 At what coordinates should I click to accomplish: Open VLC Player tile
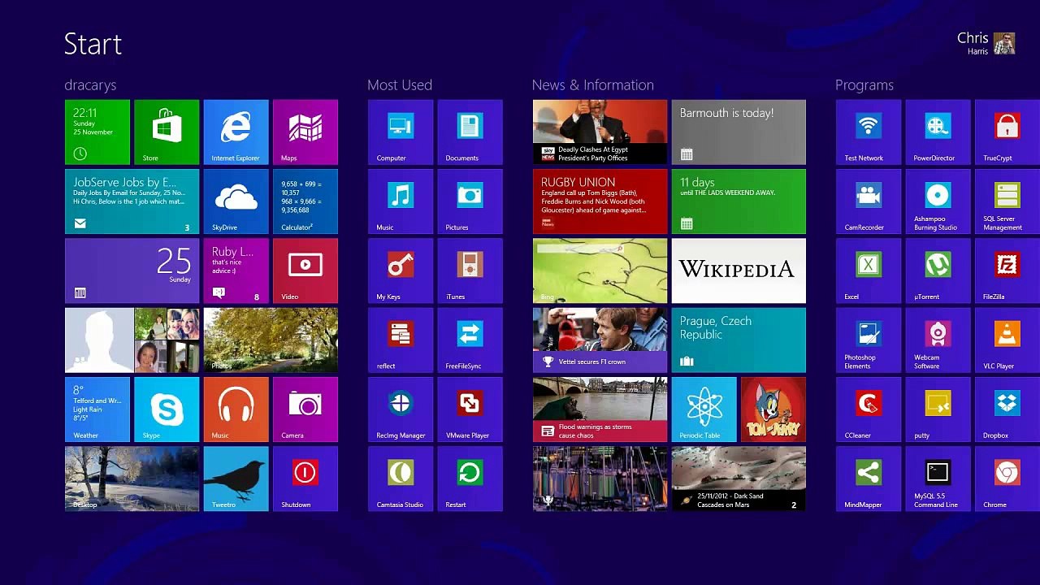(x=1007, y=340)
